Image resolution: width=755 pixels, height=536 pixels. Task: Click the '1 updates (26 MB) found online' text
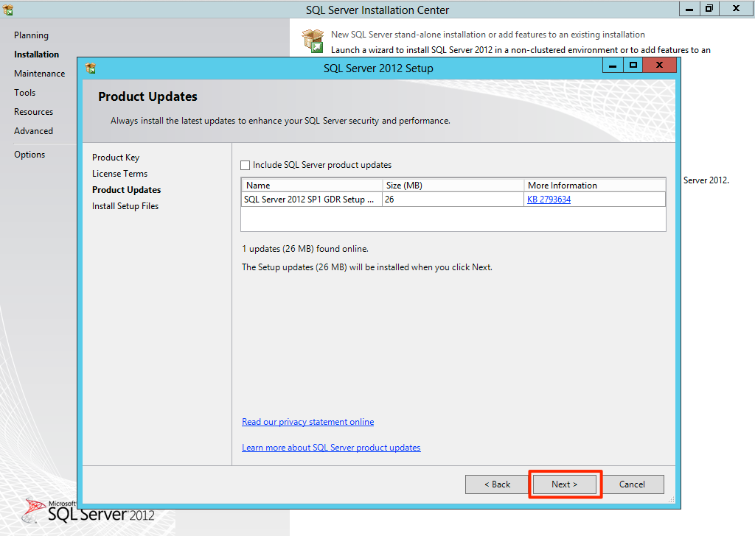pos(305,249)
